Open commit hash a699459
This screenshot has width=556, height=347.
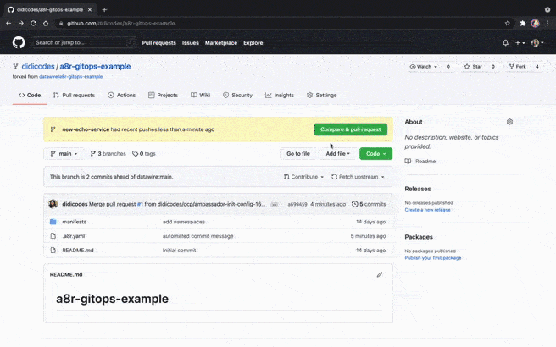[x=297, y=204]
